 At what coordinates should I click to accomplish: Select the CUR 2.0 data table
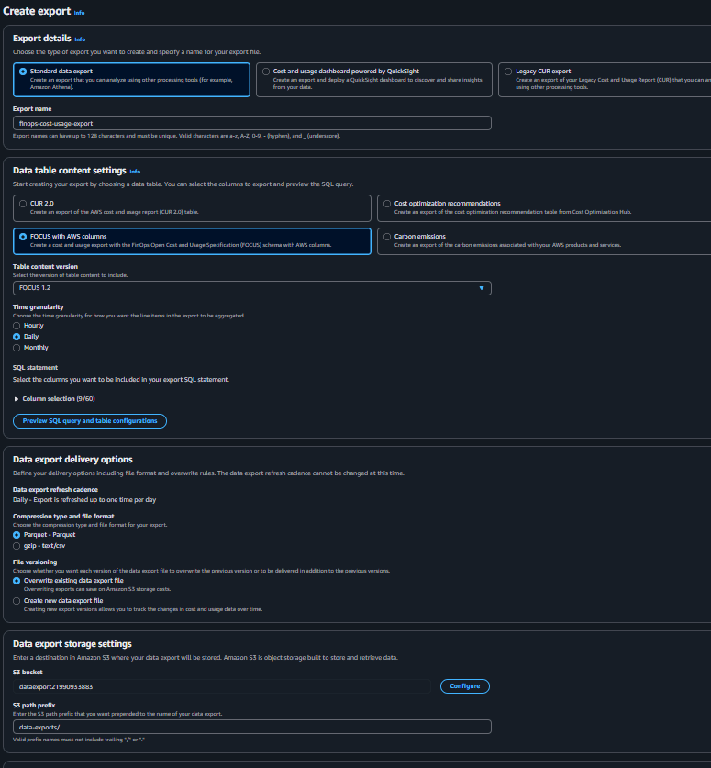click(x=23, y=203)
